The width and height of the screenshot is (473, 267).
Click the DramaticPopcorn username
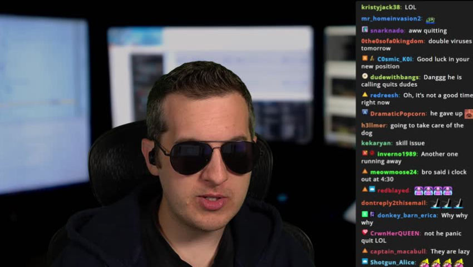[398, 113]
